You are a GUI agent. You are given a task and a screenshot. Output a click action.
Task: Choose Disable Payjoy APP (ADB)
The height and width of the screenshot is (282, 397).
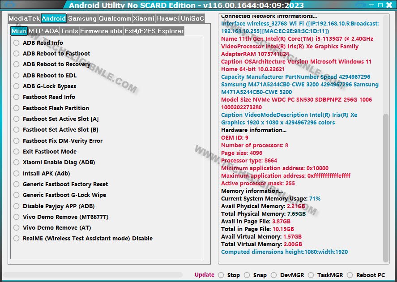[17, 206]
